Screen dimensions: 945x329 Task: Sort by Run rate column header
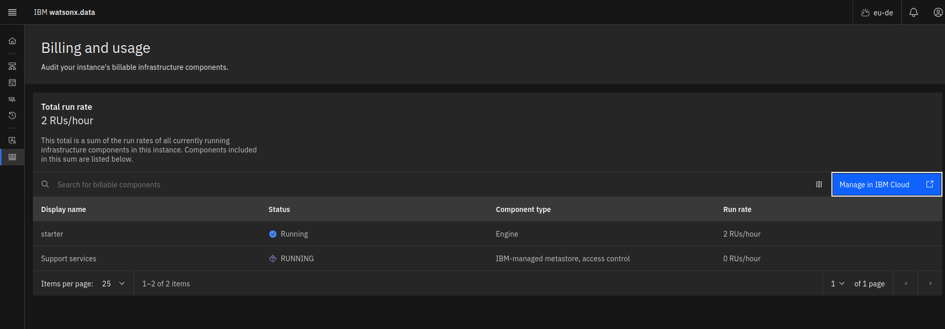(737, 209)
